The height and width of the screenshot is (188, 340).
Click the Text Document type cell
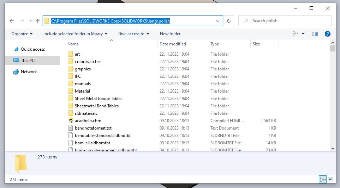(225, 128)
